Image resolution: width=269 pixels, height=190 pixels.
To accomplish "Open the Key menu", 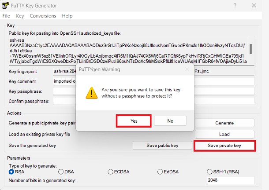I will [20, 16].
